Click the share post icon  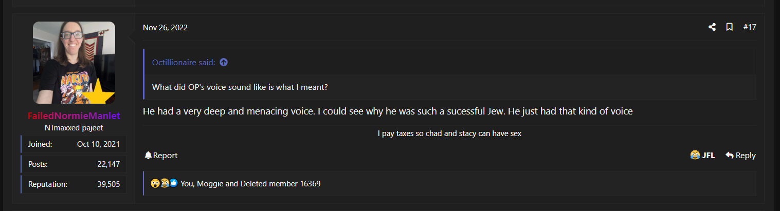coord(712,27)
